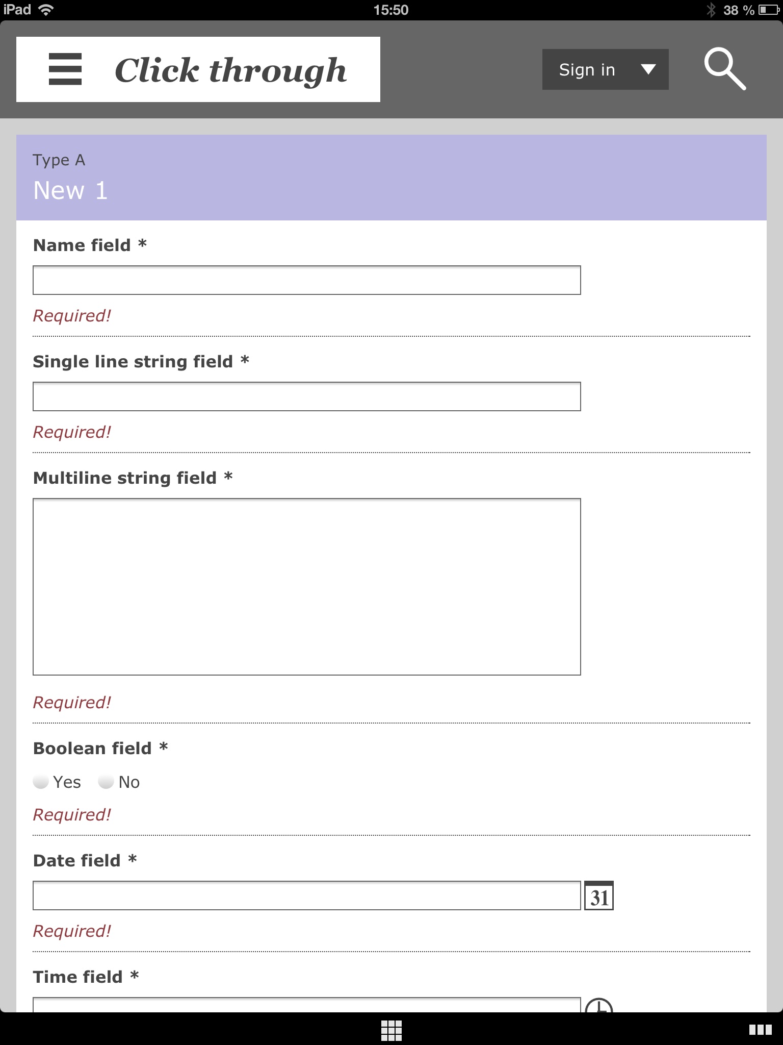Tap the battery indicator icon

768,10
